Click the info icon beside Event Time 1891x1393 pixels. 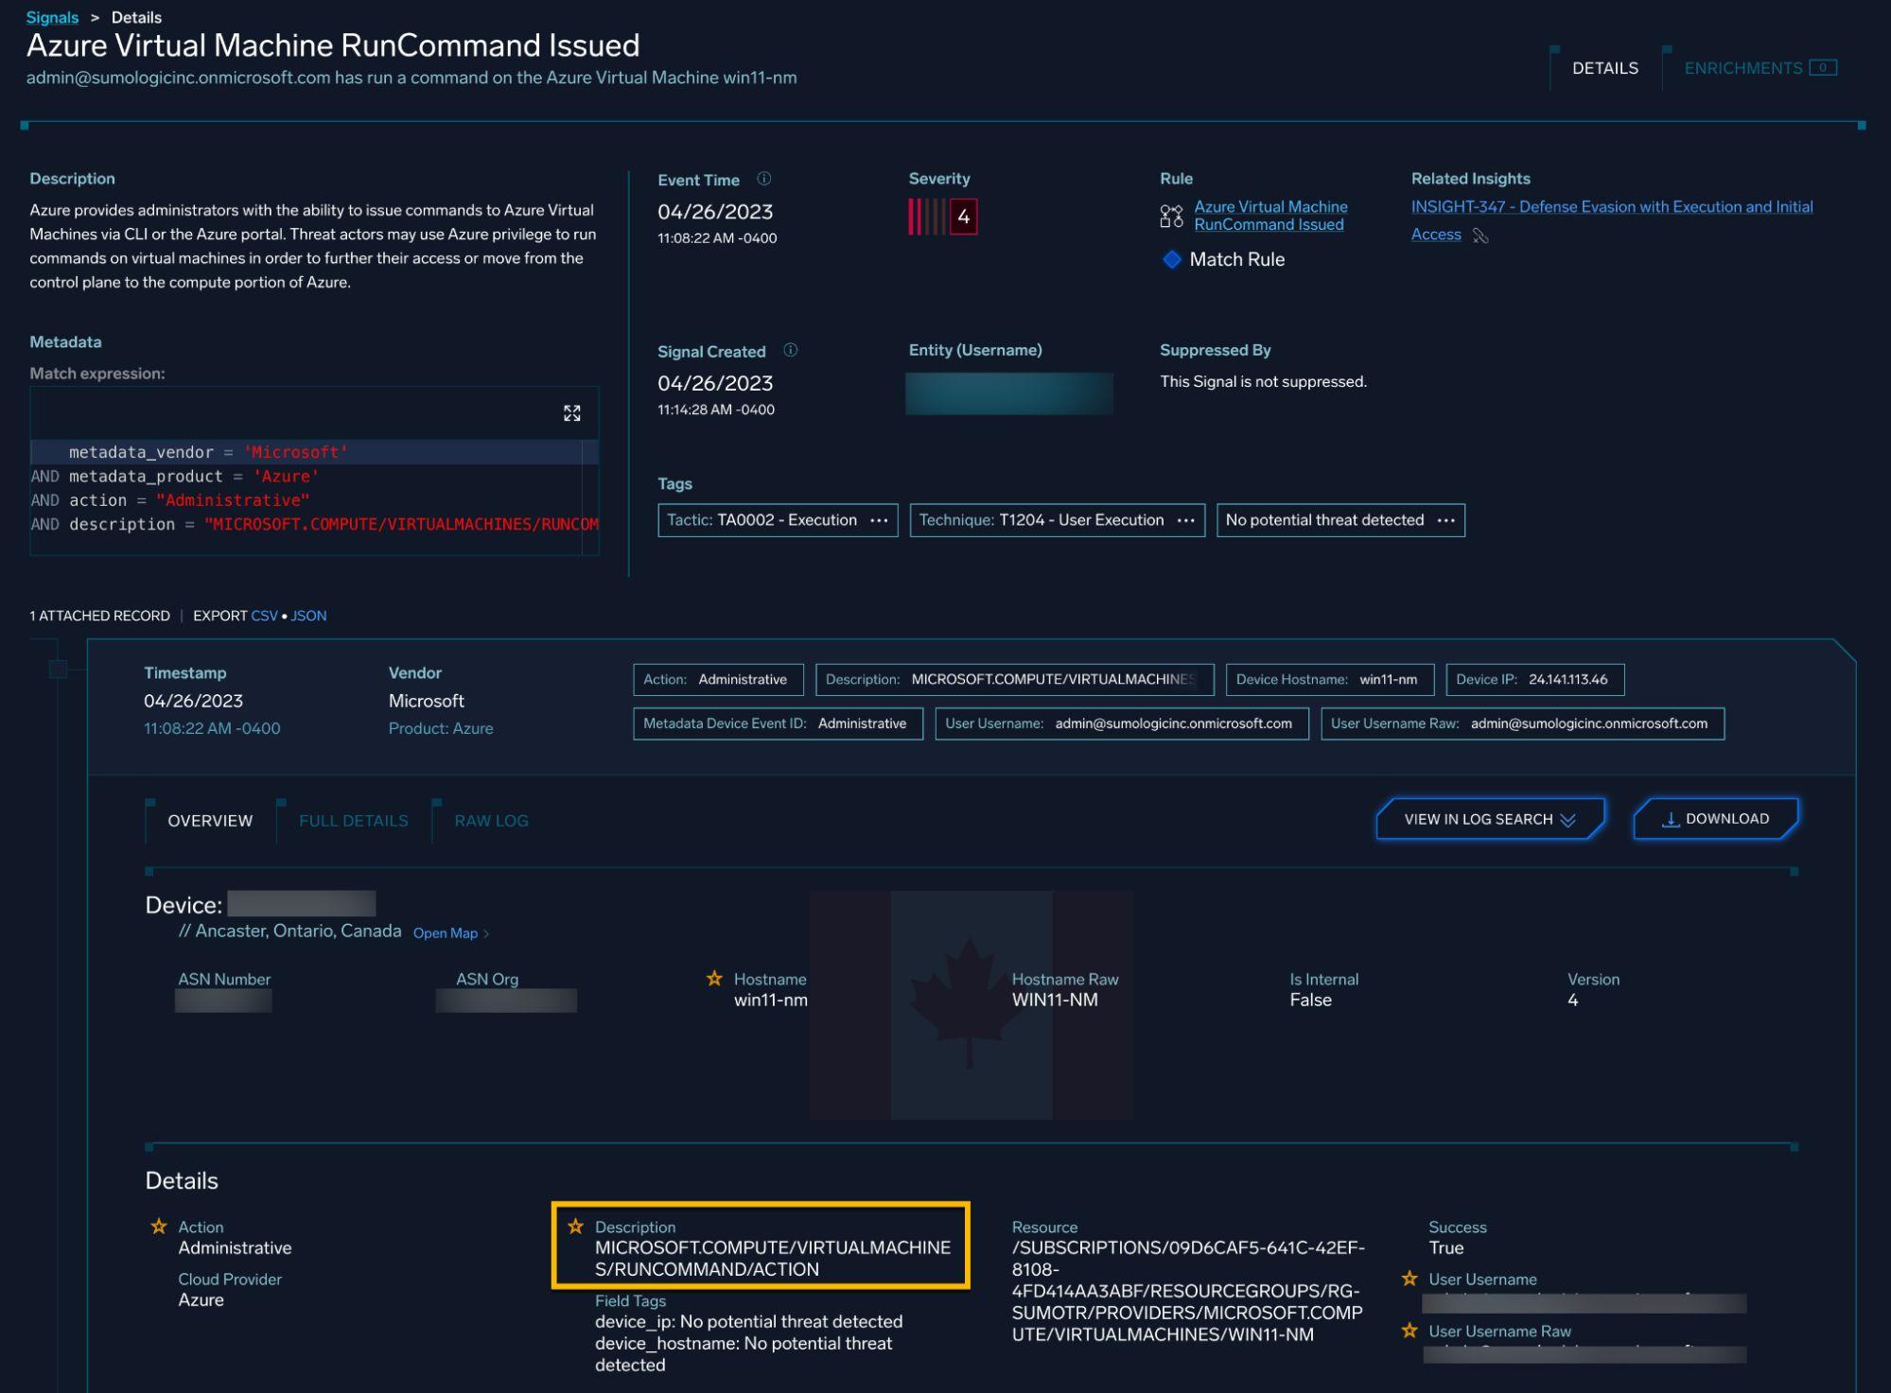click(x=765, y=178)
